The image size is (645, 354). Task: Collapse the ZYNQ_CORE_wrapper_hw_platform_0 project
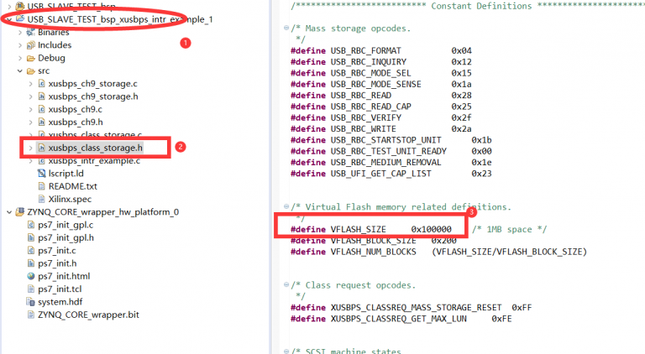click(x=8, y=212)
